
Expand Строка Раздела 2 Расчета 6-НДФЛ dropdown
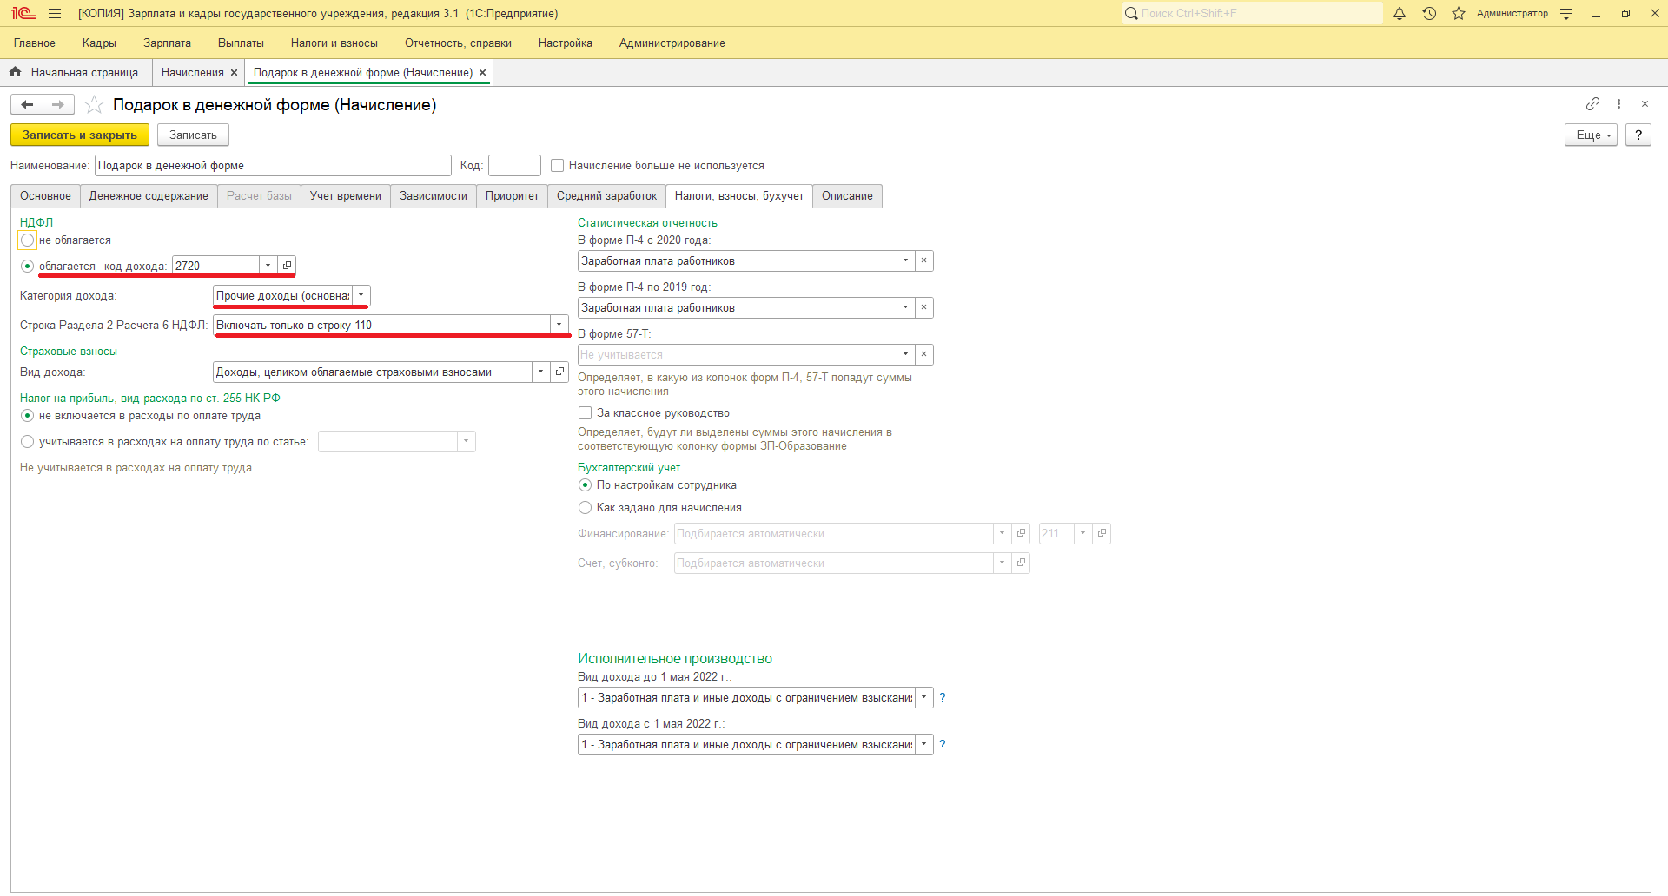pos(559,325)
